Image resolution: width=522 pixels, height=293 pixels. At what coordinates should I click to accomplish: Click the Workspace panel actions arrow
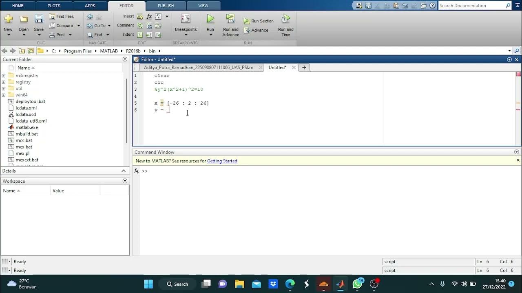pyautogui.click(x=125, y=181)
